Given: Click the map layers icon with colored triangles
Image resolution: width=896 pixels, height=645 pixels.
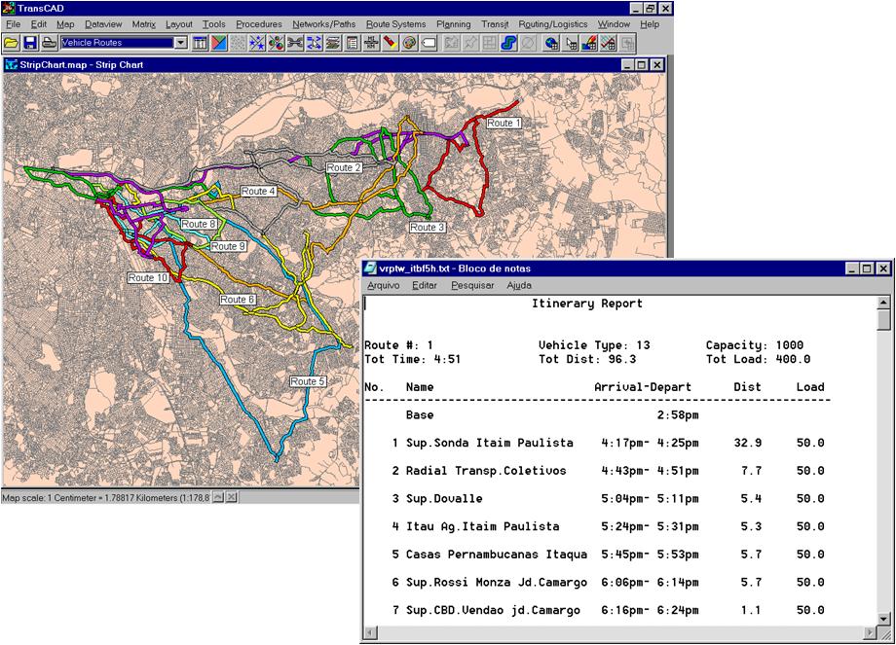Looking at the screenshot, I should pyautogui.click(x=219, y=43).
